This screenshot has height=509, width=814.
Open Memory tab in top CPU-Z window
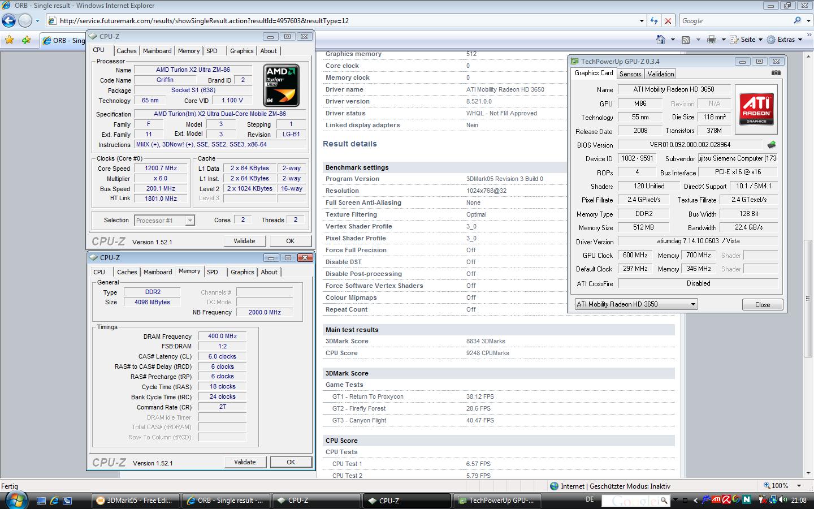pyautogui.click(x=189, y=51)
